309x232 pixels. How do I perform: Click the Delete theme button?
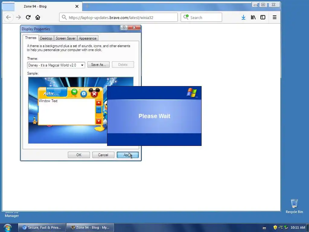(123, 65)
